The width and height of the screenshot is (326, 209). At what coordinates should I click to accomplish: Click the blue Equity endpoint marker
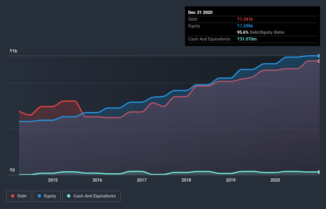319,56
